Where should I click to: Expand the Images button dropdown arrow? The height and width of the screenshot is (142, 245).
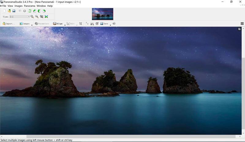point(32,25)
